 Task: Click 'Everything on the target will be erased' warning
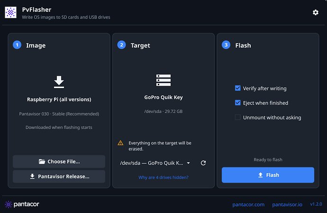[160, 146]
